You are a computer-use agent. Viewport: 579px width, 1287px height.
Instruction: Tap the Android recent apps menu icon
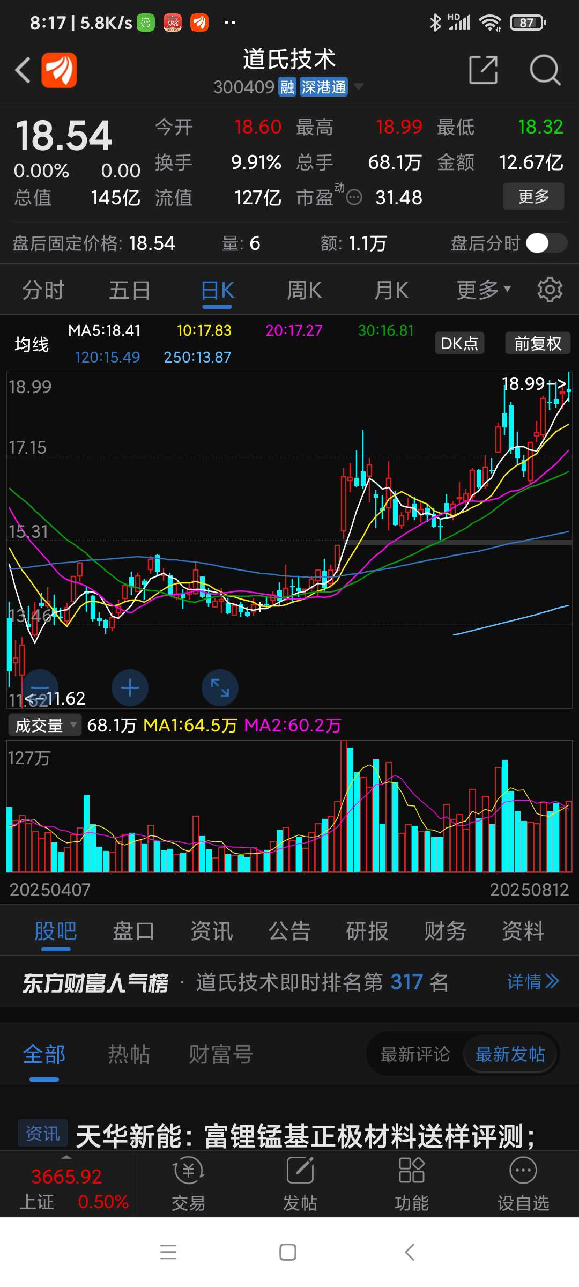(168, 1252)
